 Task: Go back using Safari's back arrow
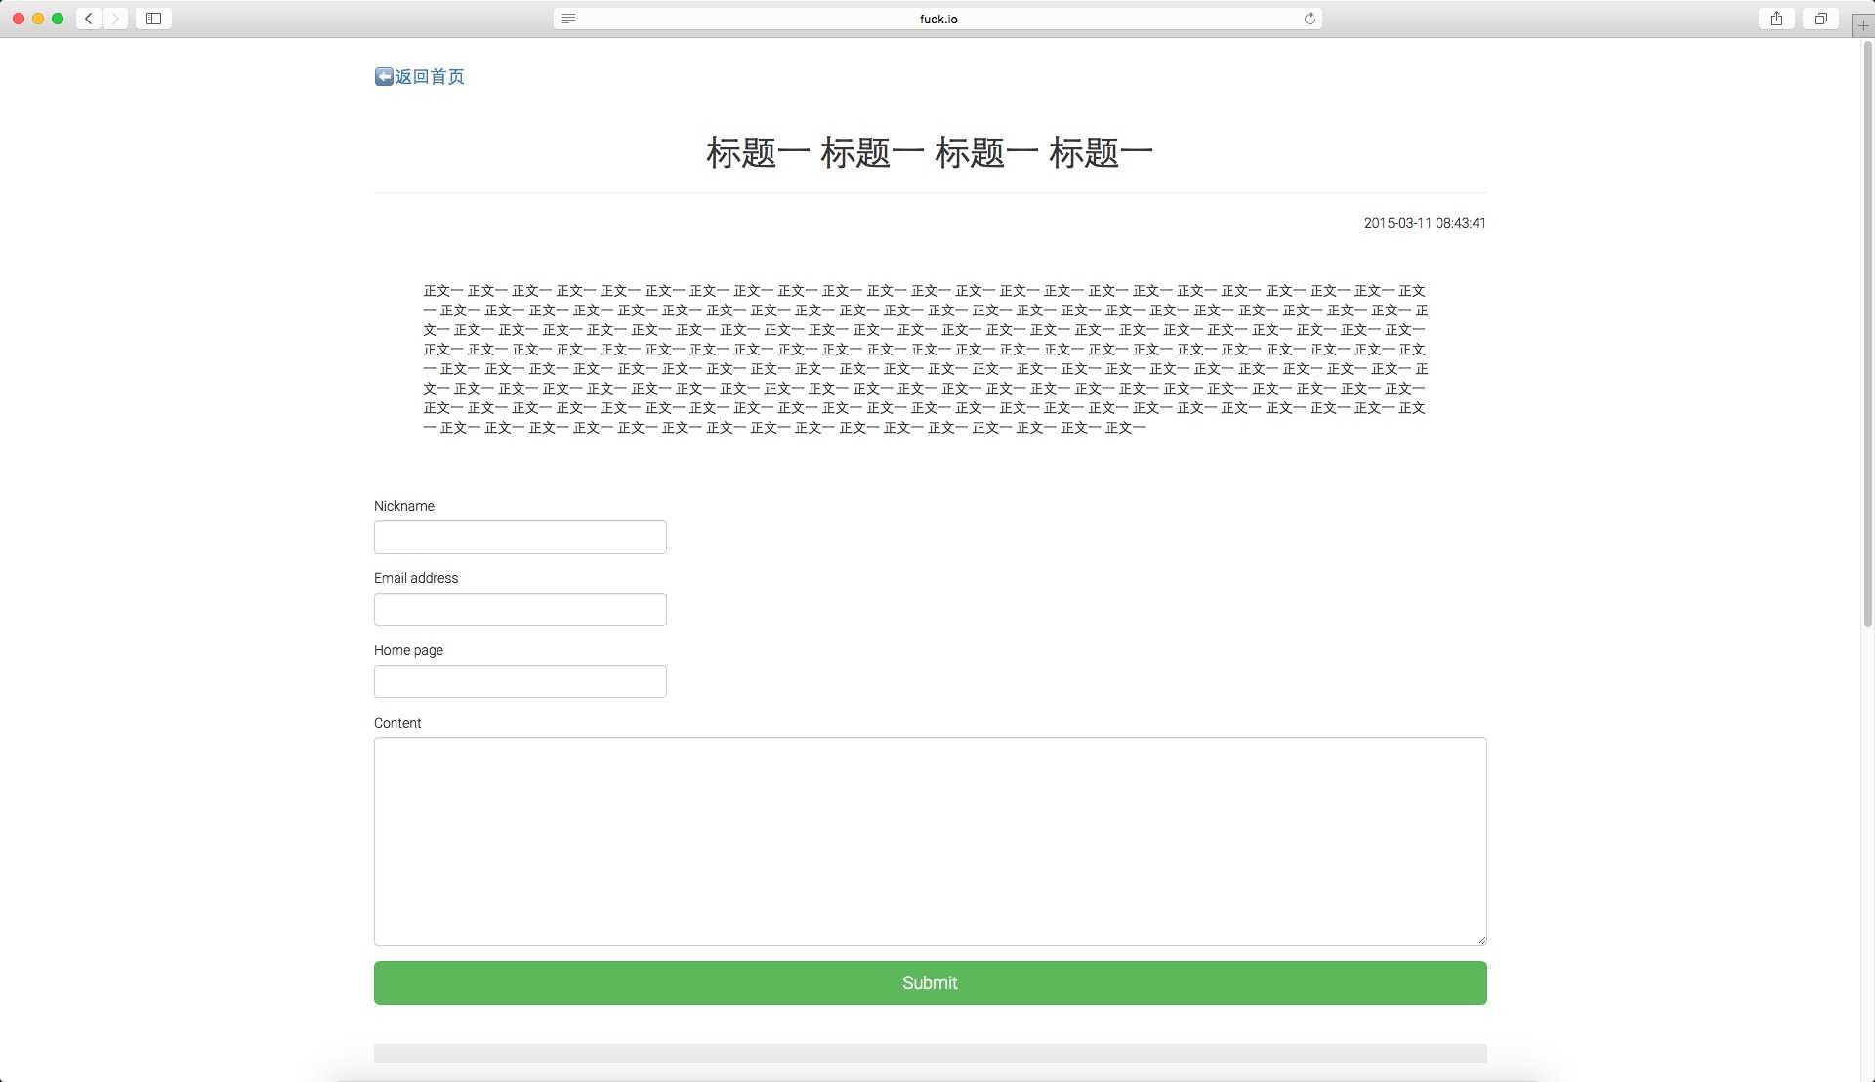click(x=89, y=19)
